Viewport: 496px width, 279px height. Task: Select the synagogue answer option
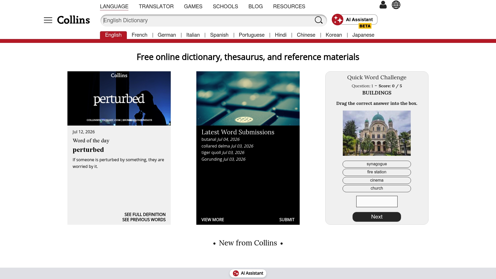tap(377, 164)
